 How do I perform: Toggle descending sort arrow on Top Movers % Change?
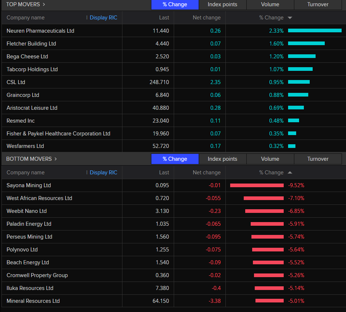click(290, 18)
